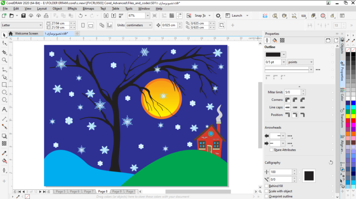Select the Color Eyedropper tool

(x=4, y=153)
